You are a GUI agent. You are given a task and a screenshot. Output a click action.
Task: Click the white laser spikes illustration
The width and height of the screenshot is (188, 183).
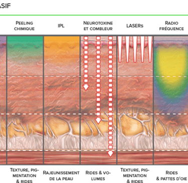tap(135, 49)
